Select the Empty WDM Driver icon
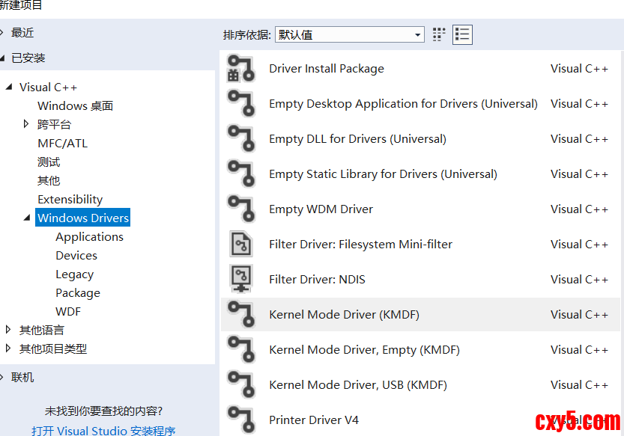 [x=240, y=209]
